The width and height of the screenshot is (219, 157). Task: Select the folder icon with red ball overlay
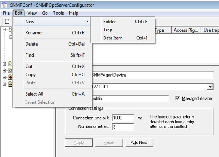[x=10, y=77]
